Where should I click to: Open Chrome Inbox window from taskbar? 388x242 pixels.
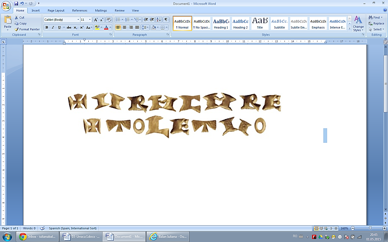coord(38,237)
